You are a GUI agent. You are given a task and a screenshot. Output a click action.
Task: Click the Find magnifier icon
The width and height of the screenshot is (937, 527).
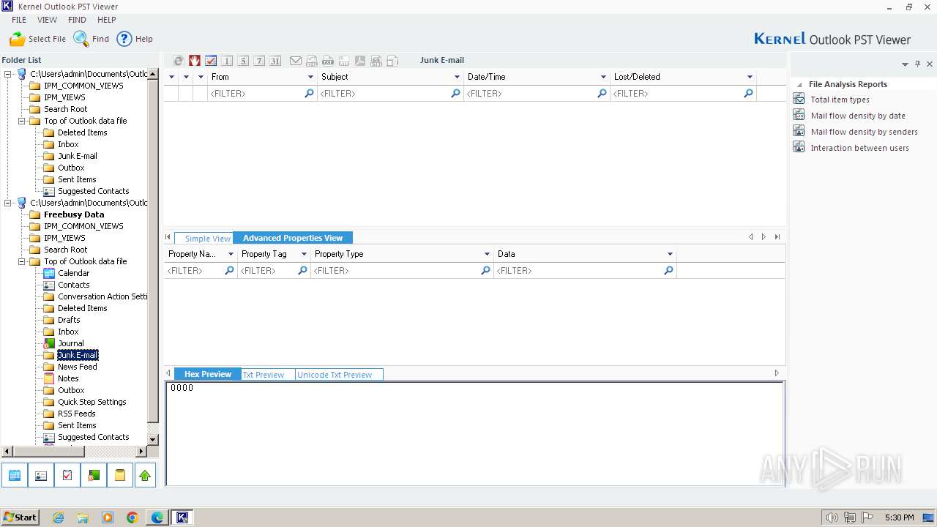81,39
